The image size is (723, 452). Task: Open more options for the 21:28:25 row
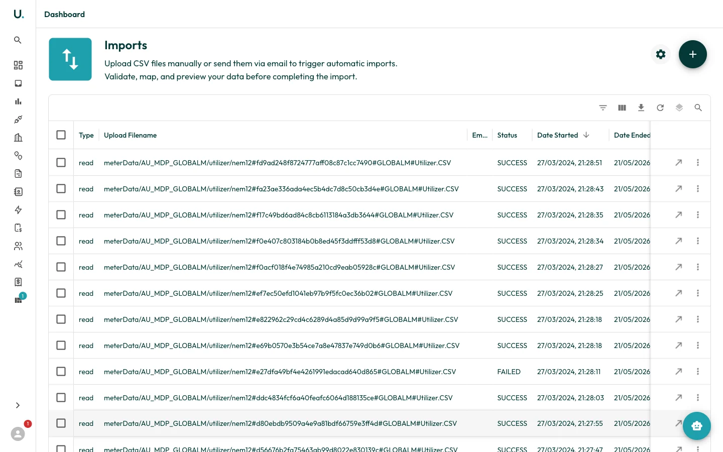point(698,293)
